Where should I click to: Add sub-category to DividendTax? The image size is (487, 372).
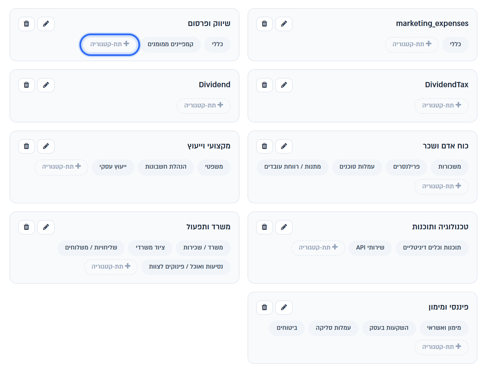coord(442,106)
